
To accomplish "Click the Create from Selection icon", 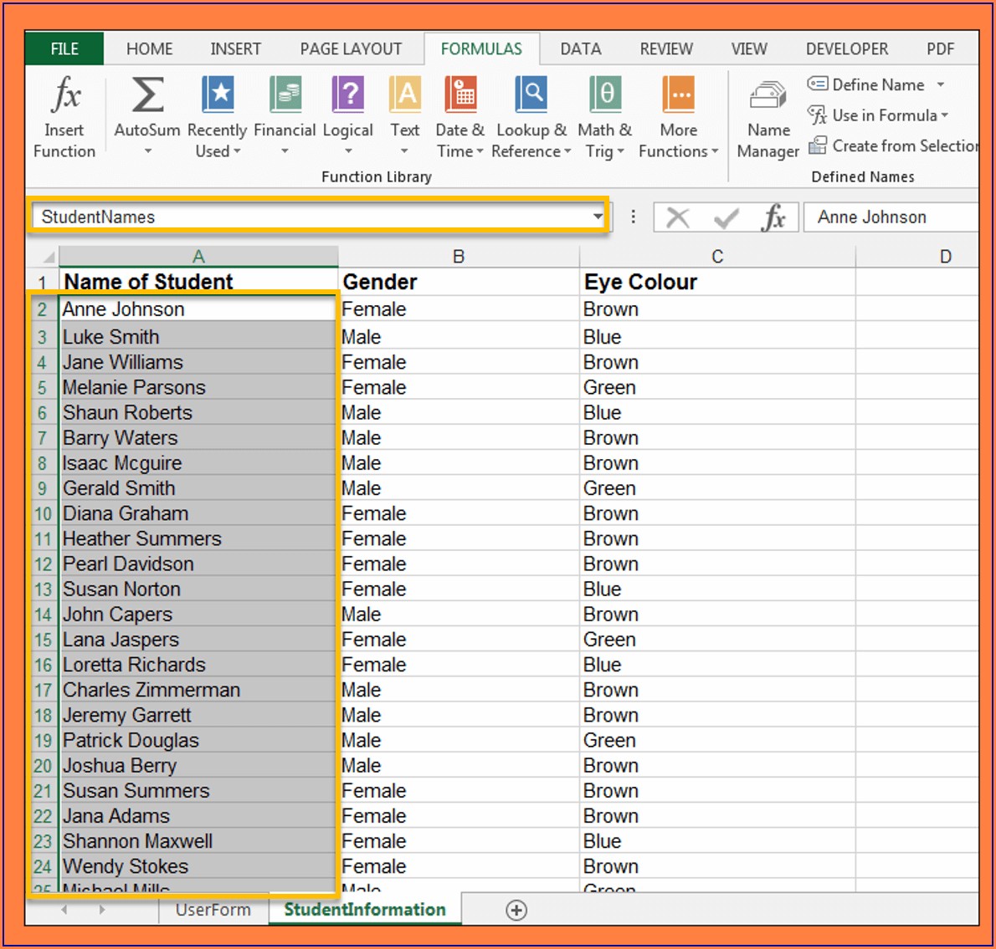I will (817, 145).
